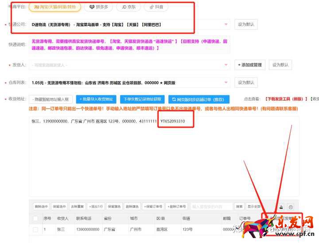
Task: Toggle the select-all checkbox in table header
Action: tap(35, 218)
